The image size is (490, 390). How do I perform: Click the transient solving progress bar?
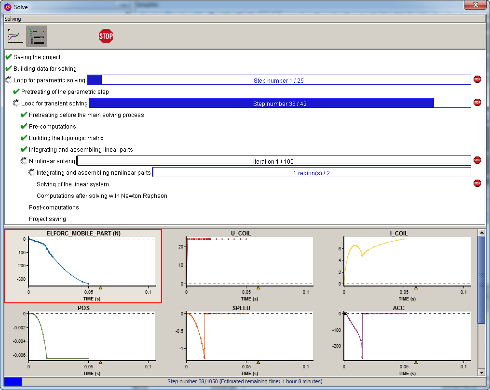point(280,103)
